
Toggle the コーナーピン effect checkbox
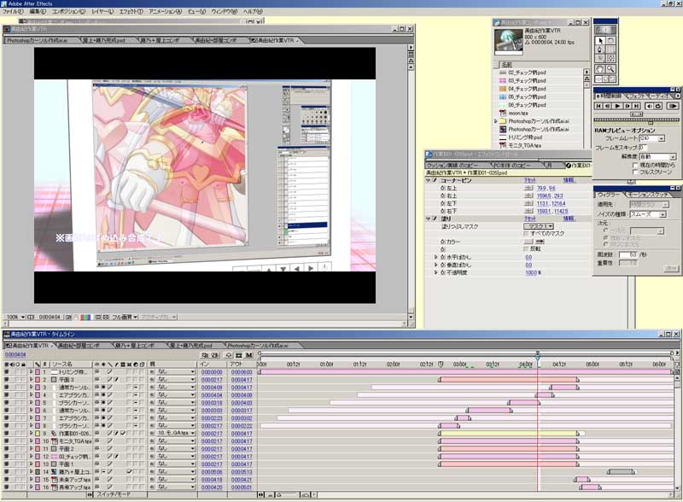pyautogui.click(x=435, y=180)
